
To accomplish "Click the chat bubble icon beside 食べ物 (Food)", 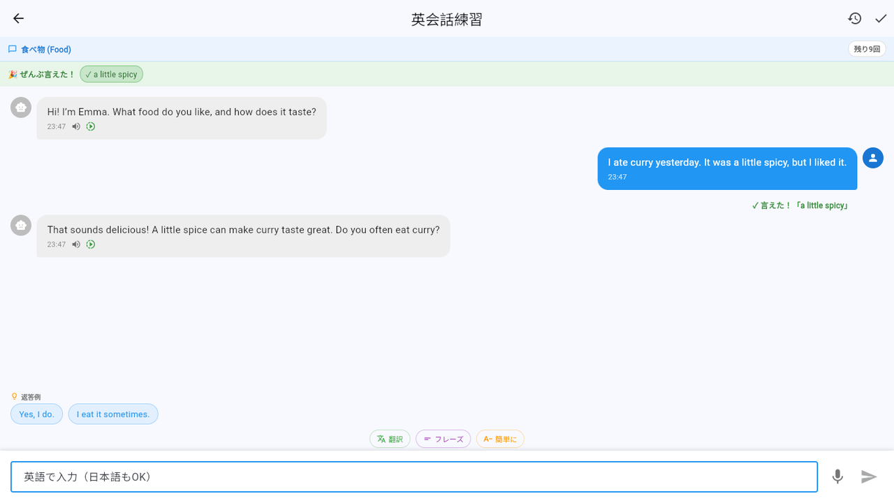I will [13, 50].
